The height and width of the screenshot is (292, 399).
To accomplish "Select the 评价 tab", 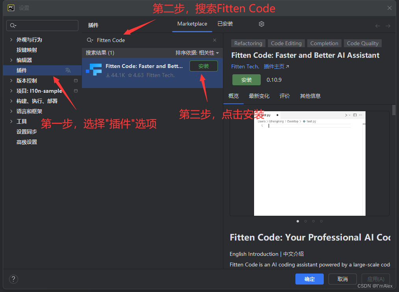I will tap(285, 96).
